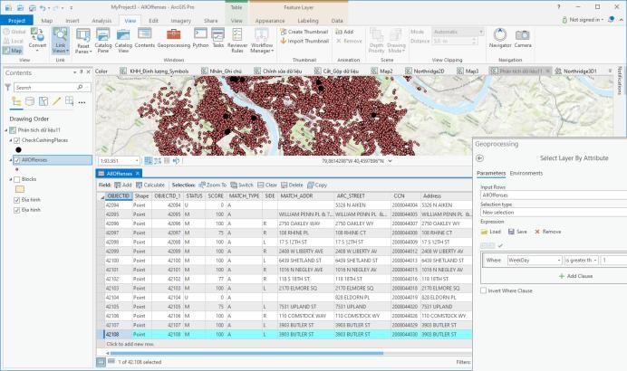Open Reviewer Rules
The height and width of the screenshot is (371, 627).
tap(237, 41)
